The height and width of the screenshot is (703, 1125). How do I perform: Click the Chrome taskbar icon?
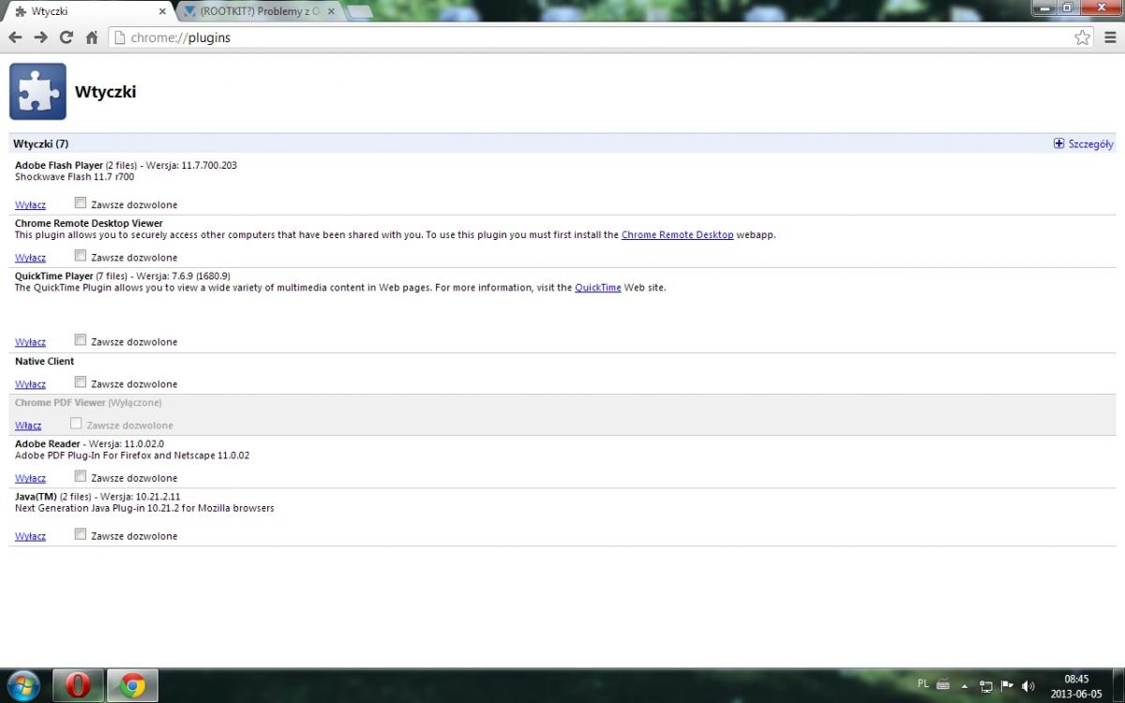[x=132, y=686]
